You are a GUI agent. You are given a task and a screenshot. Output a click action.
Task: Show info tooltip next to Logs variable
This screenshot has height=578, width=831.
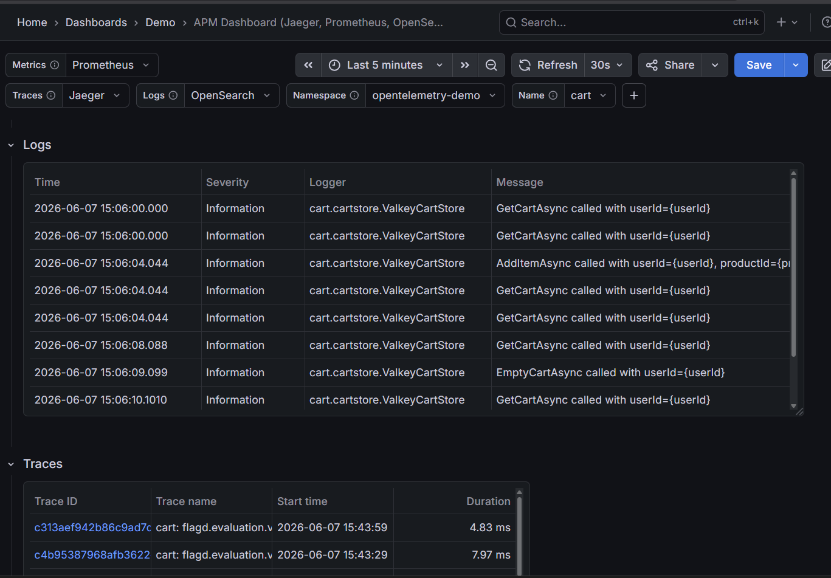[x=173, y=95]
